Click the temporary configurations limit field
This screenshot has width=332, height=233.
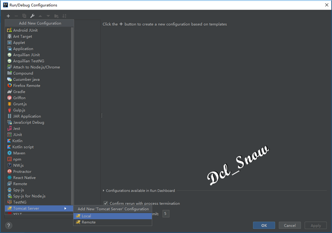coord(166,214)
